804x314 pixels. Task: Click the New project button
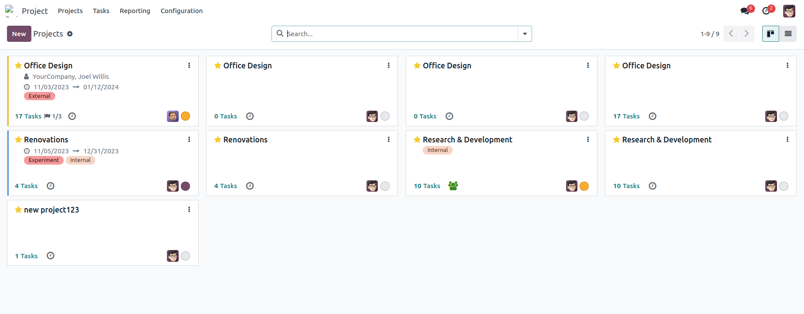[19, 34]
